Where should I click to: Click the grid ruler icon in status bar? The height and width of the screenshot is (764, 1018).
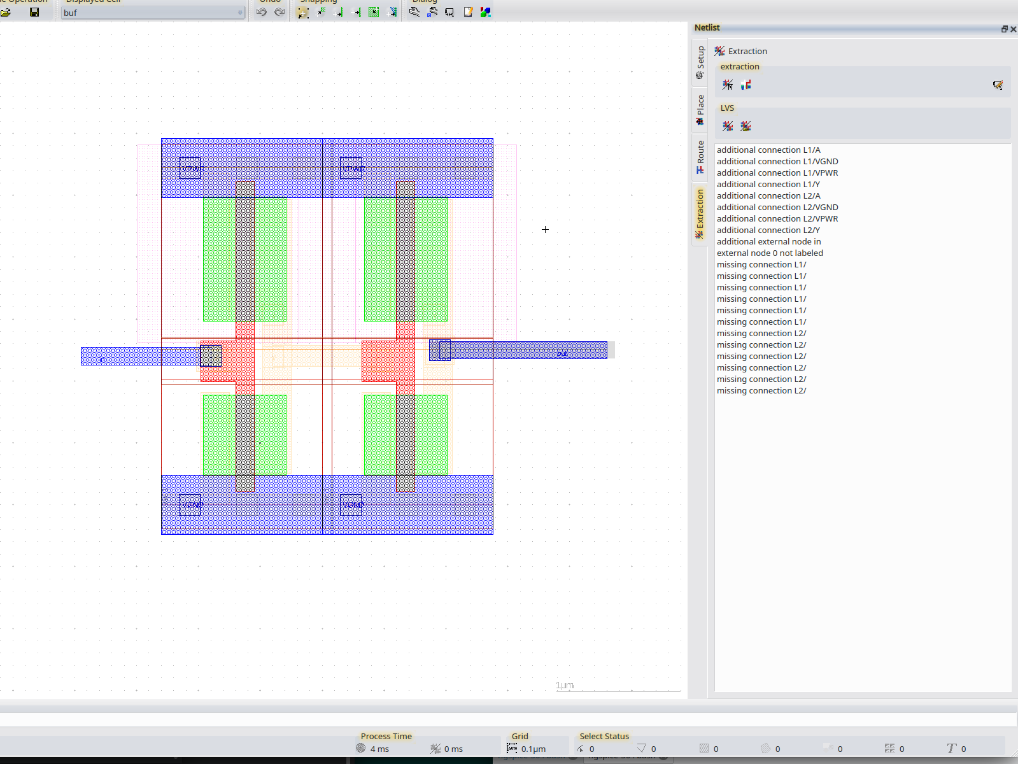pyautogui.click(x=512, y=748)
